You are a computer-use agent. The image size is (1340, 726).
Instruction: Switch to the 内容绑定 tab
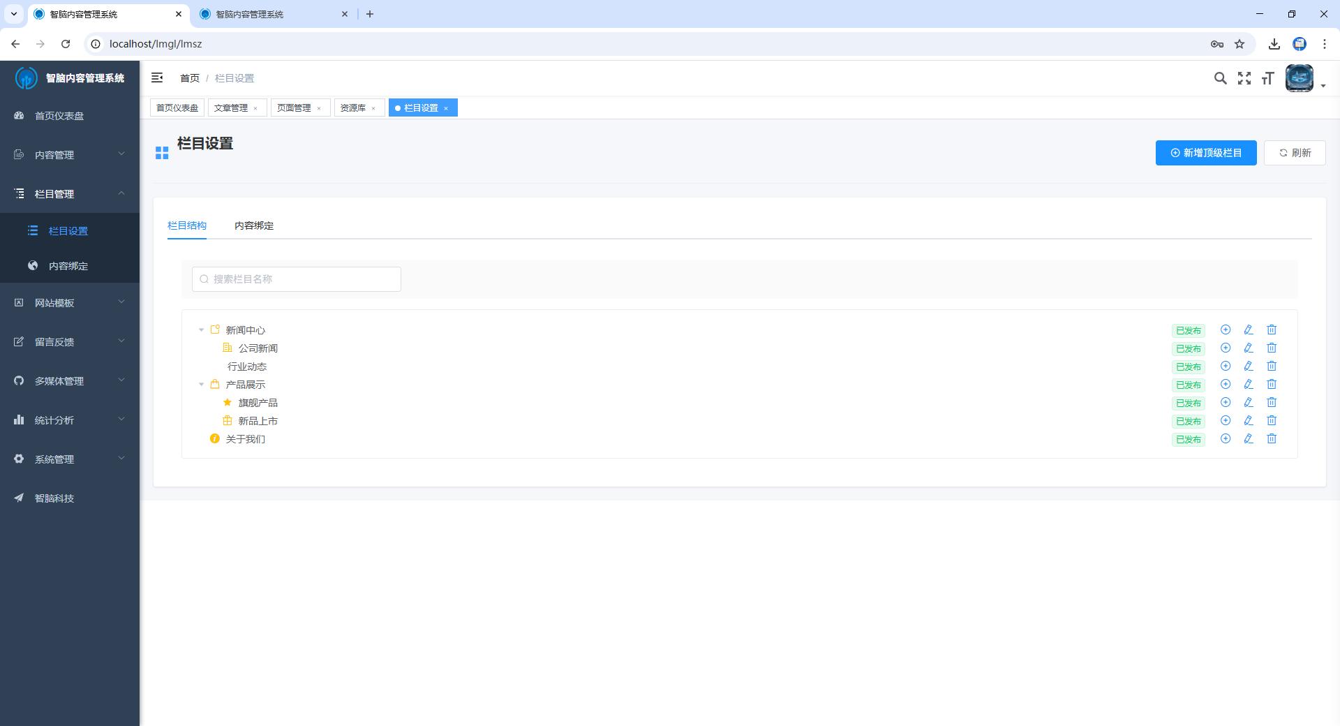(x=253, y=225)
